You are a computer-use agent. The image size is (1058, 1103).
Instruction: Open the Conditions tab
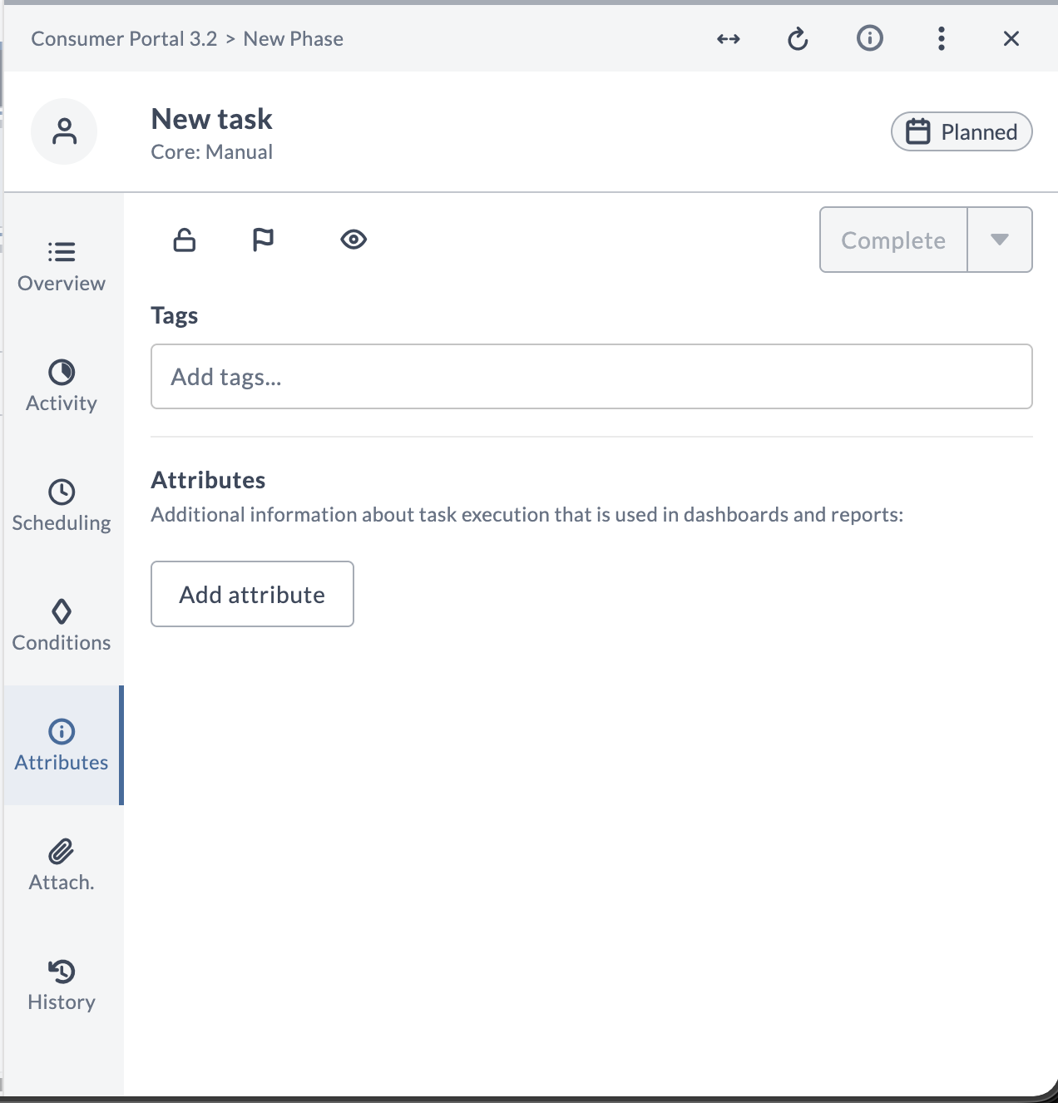pyautogui.click(x=62, y=626)
